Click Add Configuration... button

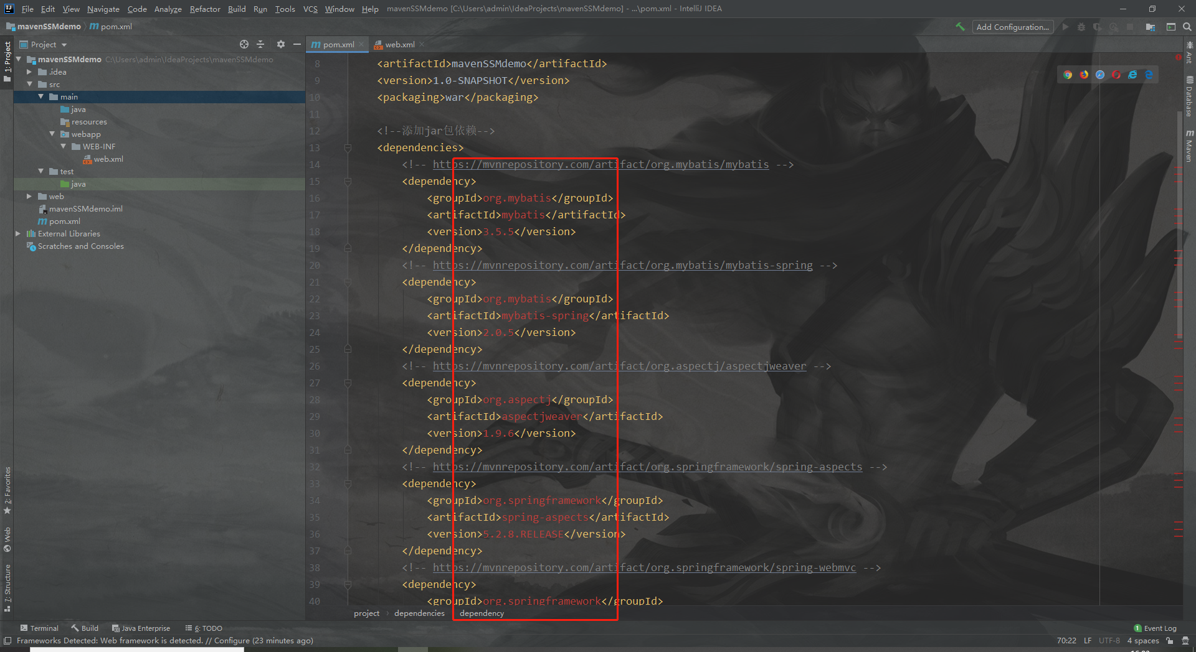point(1013,27)
